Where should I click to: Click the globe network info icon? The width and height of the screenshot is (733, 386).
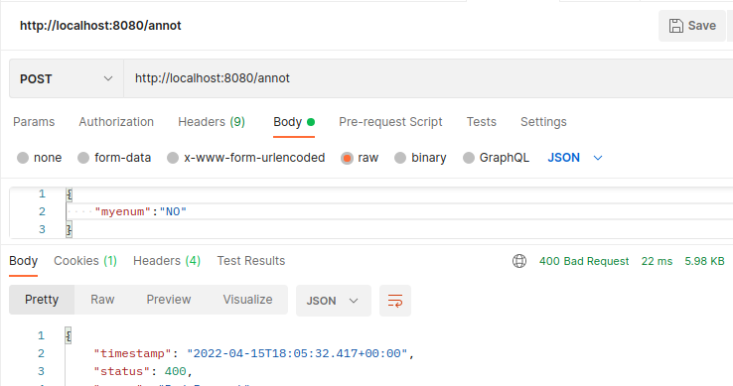[x=519, y=261]
